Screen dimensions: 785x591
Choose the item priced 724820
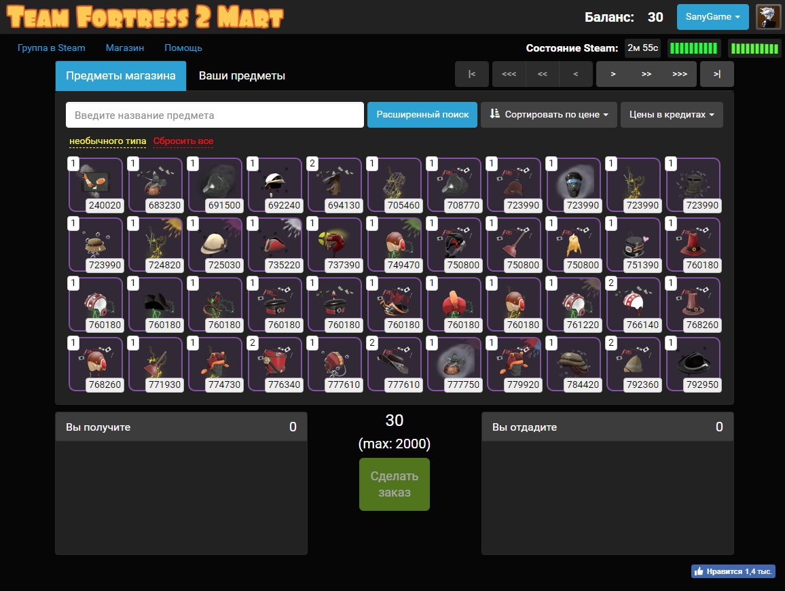click(x=156, y=245)
